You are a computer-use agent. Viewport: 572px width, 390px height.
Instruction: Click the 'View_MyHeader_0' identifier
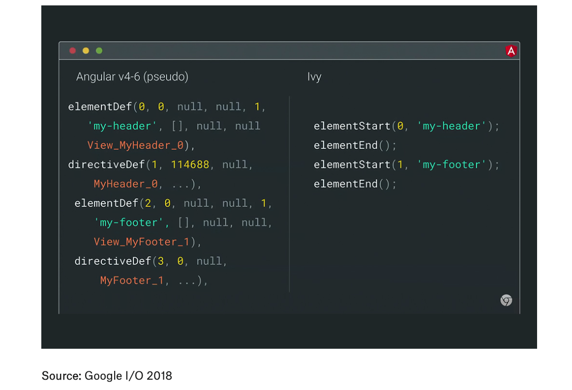click(135, 145)
